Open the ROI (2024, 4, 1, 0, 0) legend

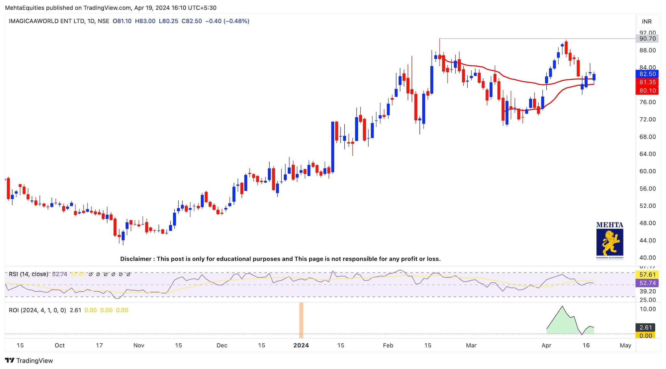coord(37,310)
